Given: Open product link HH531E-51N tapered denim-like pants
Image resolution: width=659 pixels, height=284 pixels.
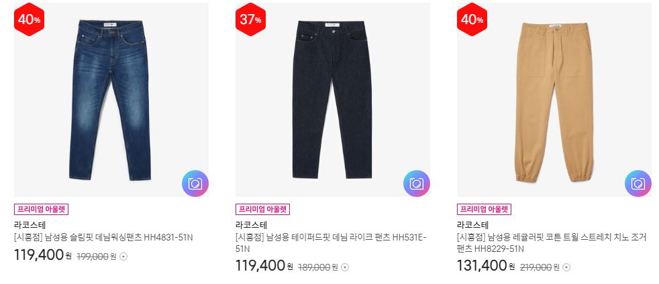Looking at the screenshot, I should (331, 243).
